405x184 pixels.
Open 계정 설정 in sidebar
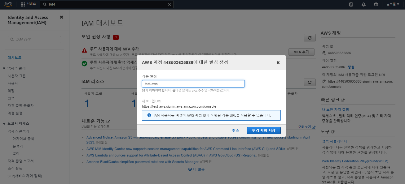pos(15,113)
